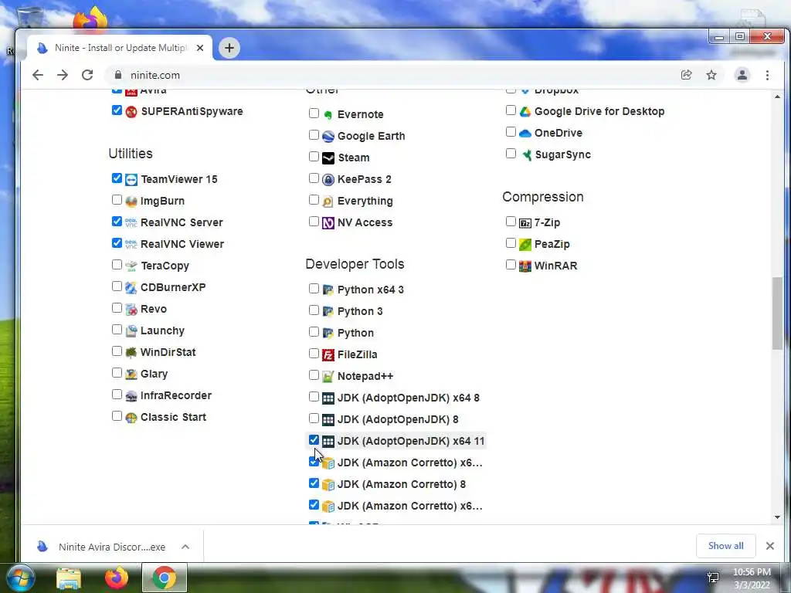Click the WinDirStat tree icon
The image size is (791, 593).
[x=131, y=352]
